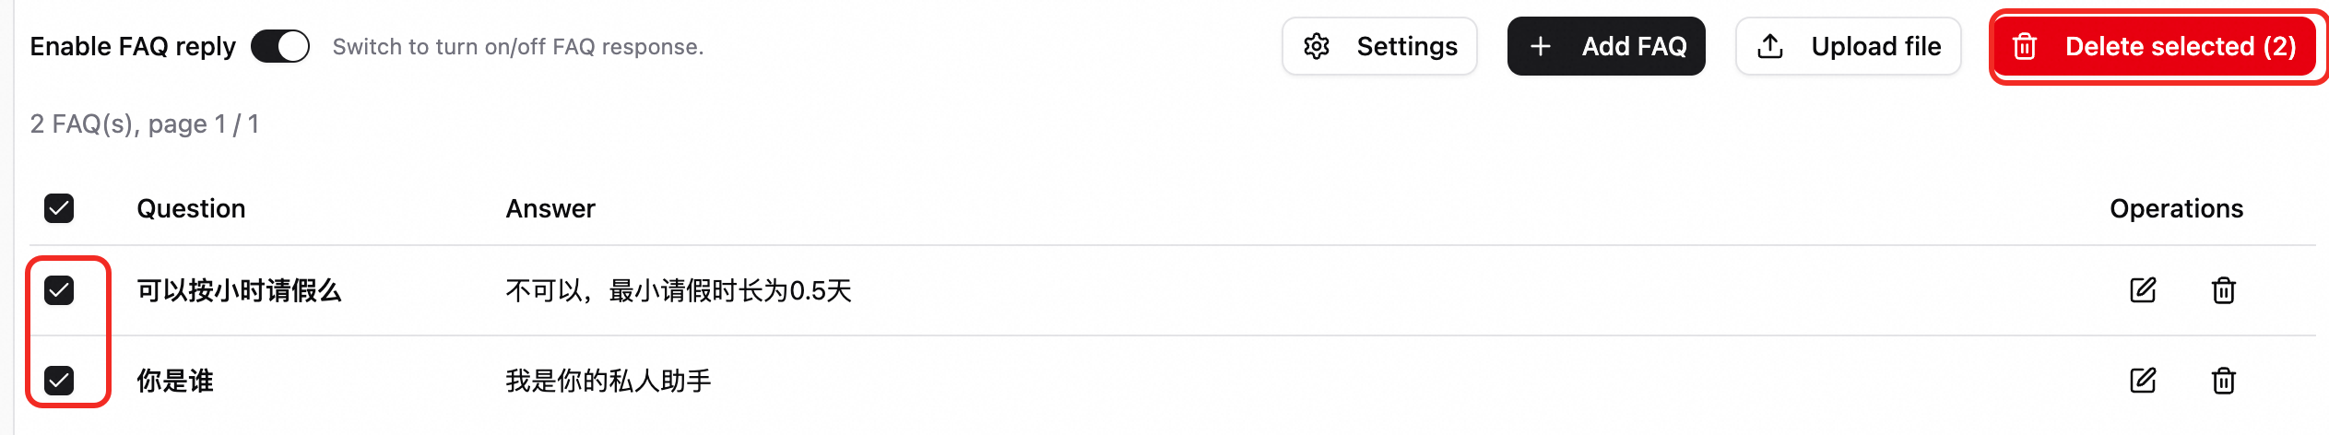This screenshot has width=2329, height=435.
Task: Click the question text "你是谁"
Action: [175, 380]
